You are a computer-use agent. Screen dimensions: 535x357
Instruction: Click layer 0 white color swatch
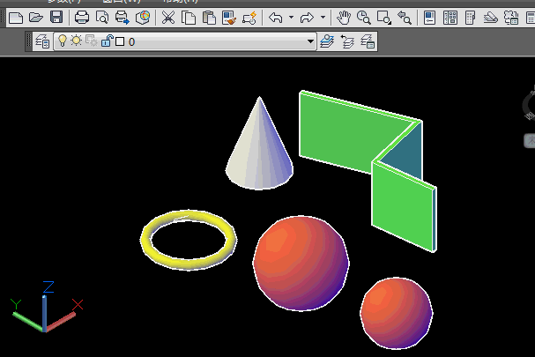tap(120, 41)
